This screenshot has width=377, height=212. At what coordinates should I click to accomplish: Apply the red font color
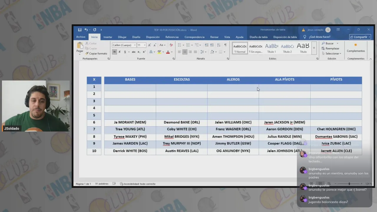tap(168, 52)
